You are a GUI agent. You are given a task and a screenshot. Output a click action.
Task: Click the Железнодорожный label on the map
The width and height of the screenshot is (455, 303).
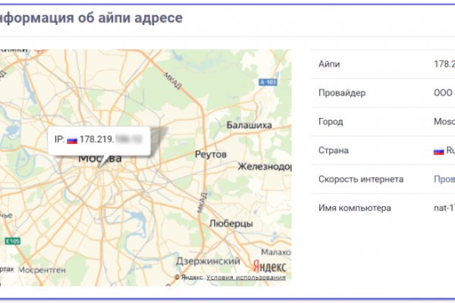(264, 166)
